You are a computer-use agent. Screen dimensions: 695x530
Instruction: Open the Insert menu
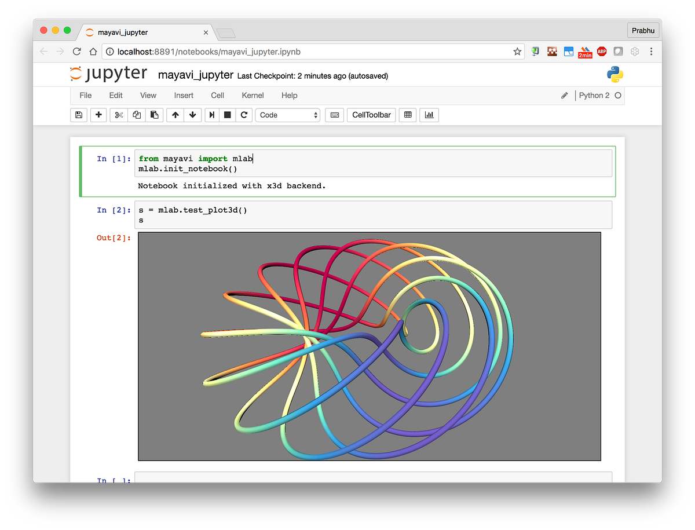tap(184, 95)
